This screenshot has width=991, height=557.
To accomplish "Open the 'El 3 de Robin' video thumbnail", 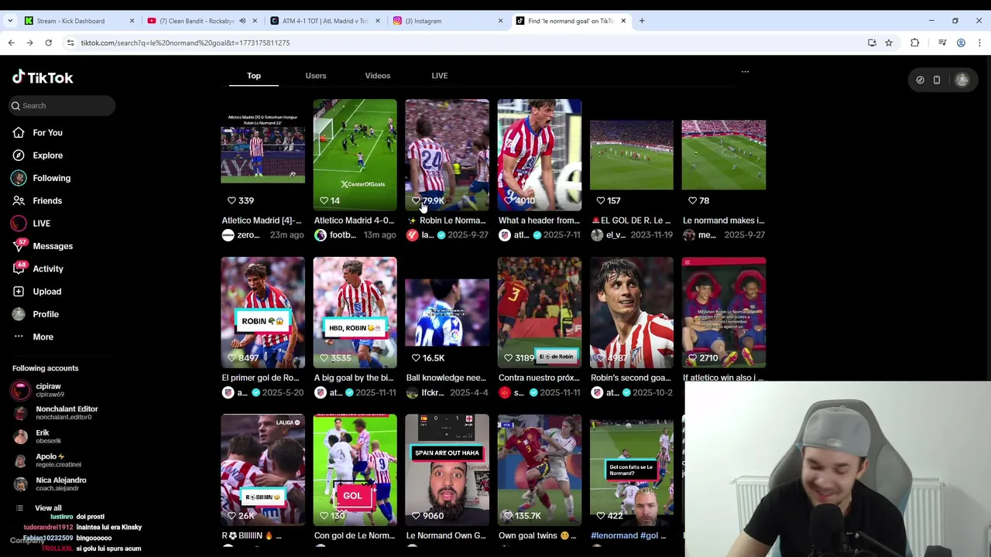I will [539, 313].
